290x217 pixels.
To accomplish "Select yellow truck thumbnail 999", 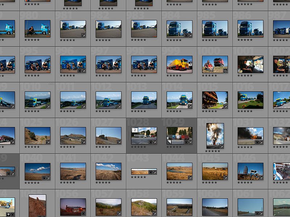I will tap(179, 64).
